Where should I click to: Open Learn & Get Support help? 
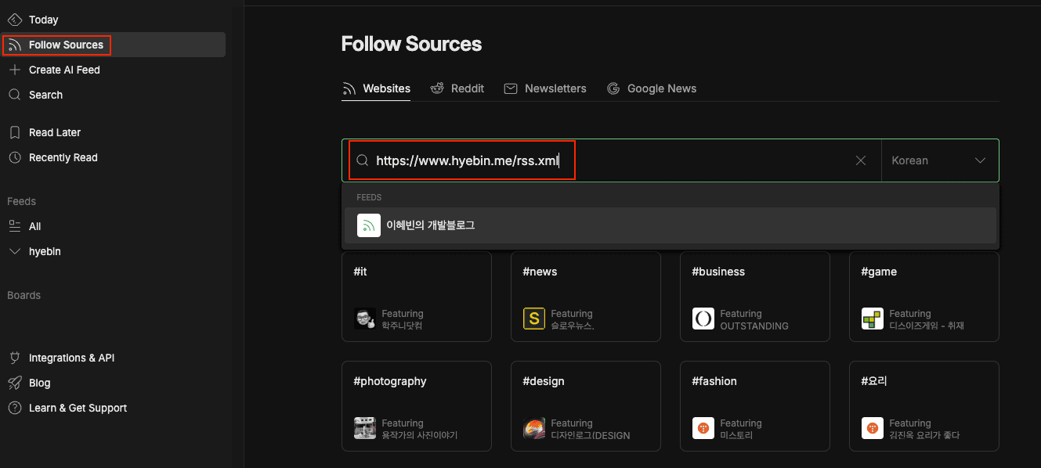click(x=78, y=408)
